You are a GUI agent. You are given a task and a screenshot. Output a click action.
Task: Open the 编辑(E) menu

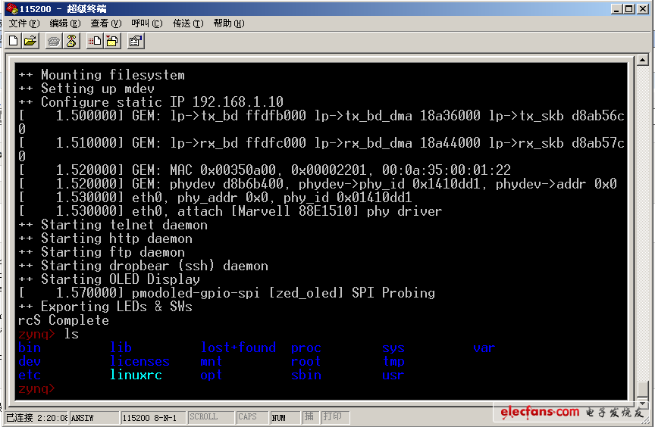64,23
